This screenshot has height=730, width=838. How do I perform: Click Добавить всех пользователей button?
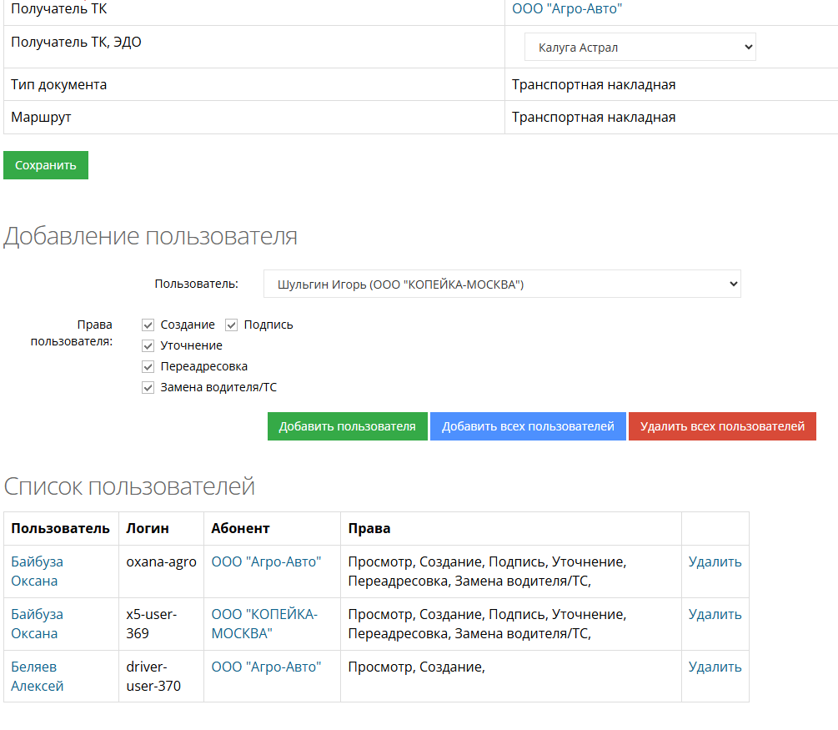pyautogui.click(x=528, y=426)
